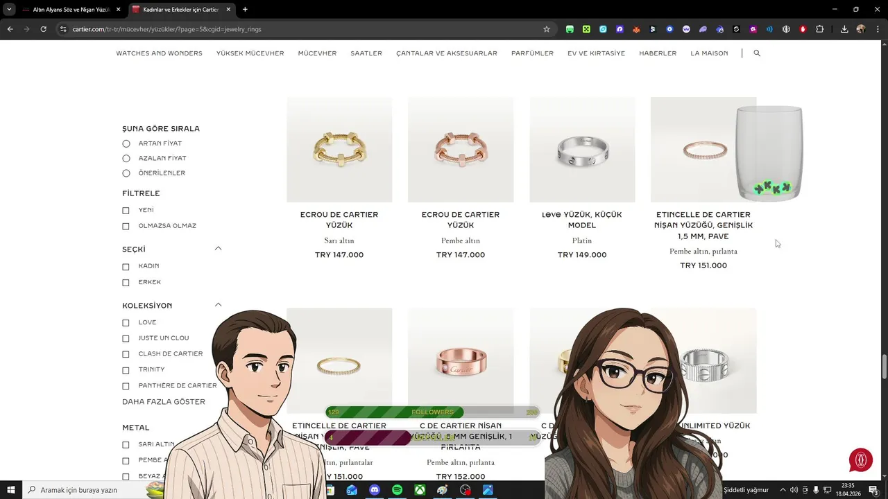Check the Yeni filter
Screen dimensions: 888x499
click(126, 211)
